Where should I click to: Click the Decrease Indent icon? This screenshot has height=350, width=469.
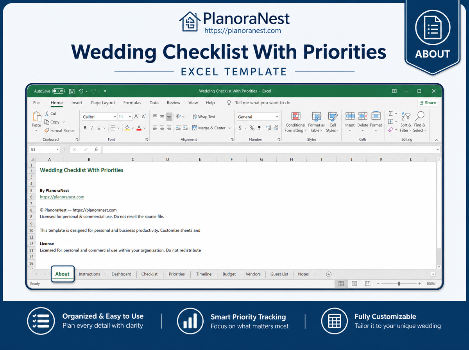coord(178,128)
